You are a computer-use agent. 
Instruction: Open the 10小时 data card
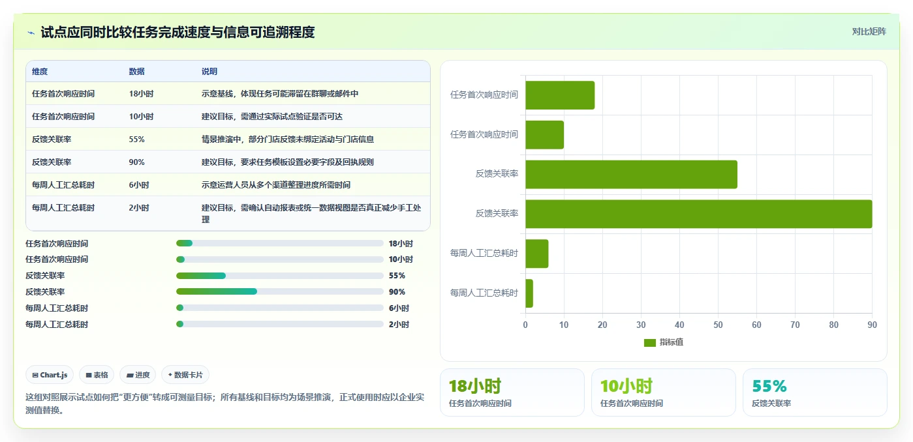pos(664,392)
